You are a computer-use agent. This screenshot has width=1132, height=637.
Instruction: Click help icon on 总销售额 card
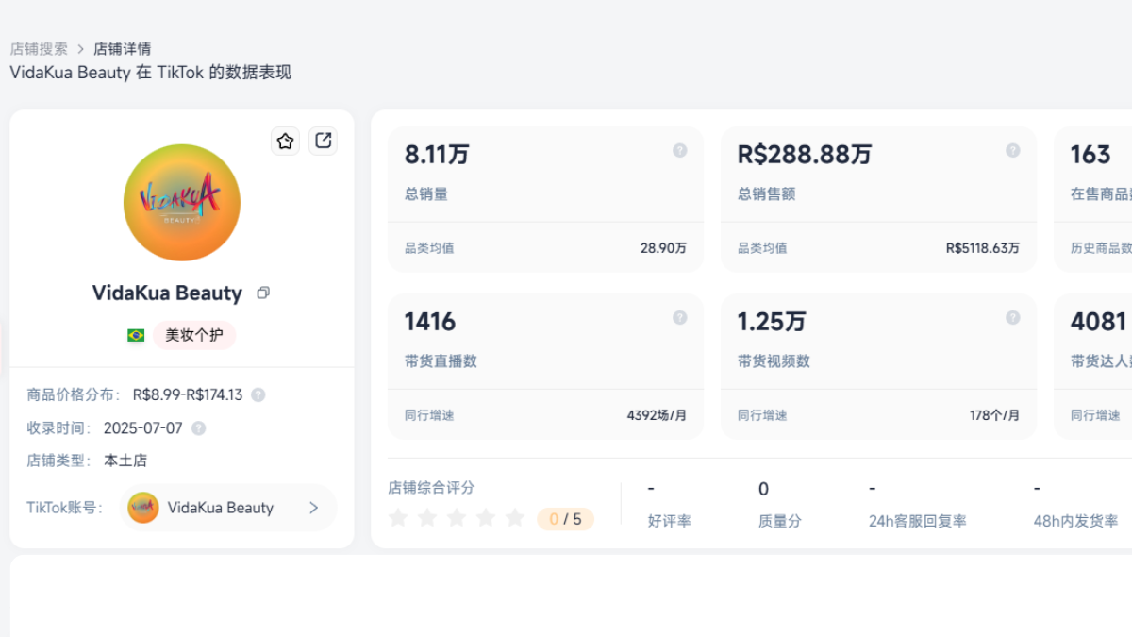click(1012, 151)
